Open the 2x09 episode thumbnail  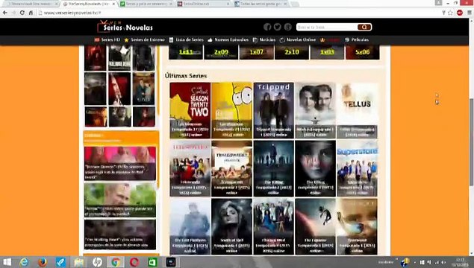[x=221, y=52]
